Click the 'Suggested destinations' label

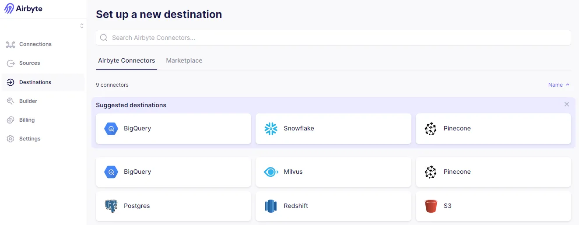click(x=131, y=105)
